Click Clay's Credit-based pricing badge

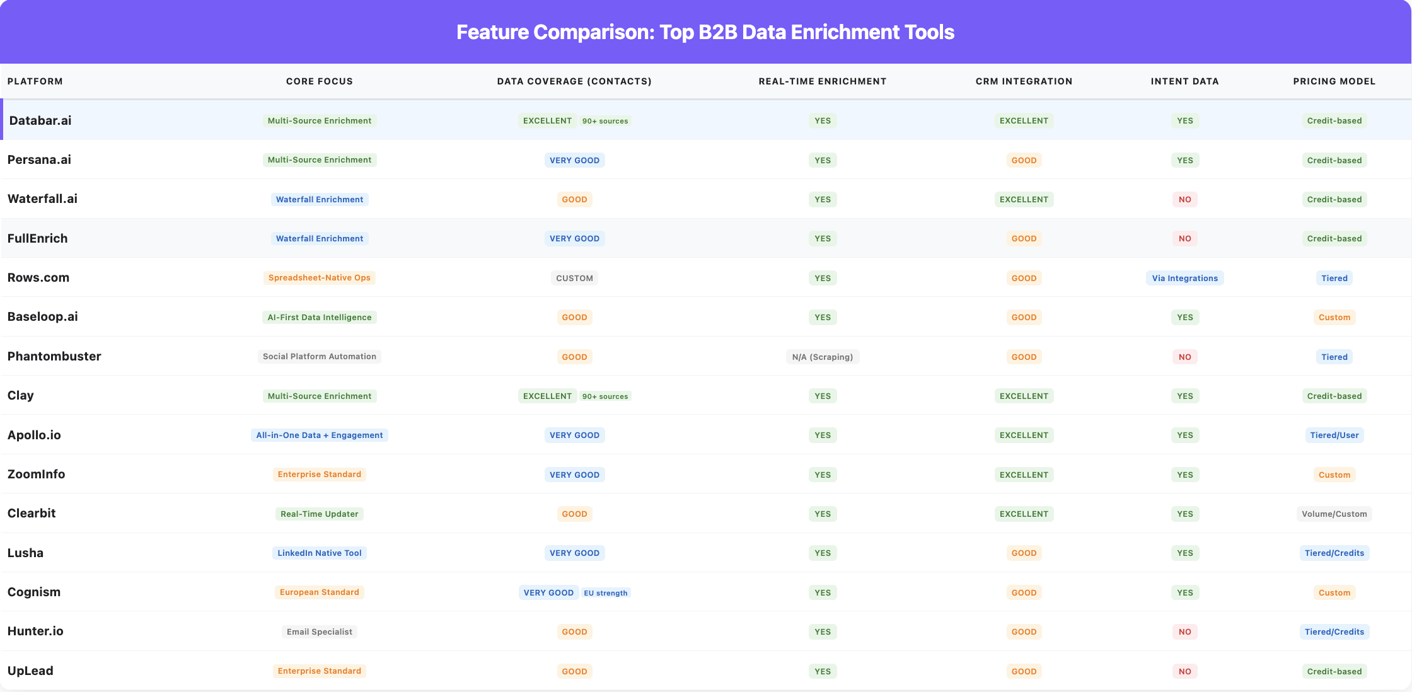click(1334, 396)
